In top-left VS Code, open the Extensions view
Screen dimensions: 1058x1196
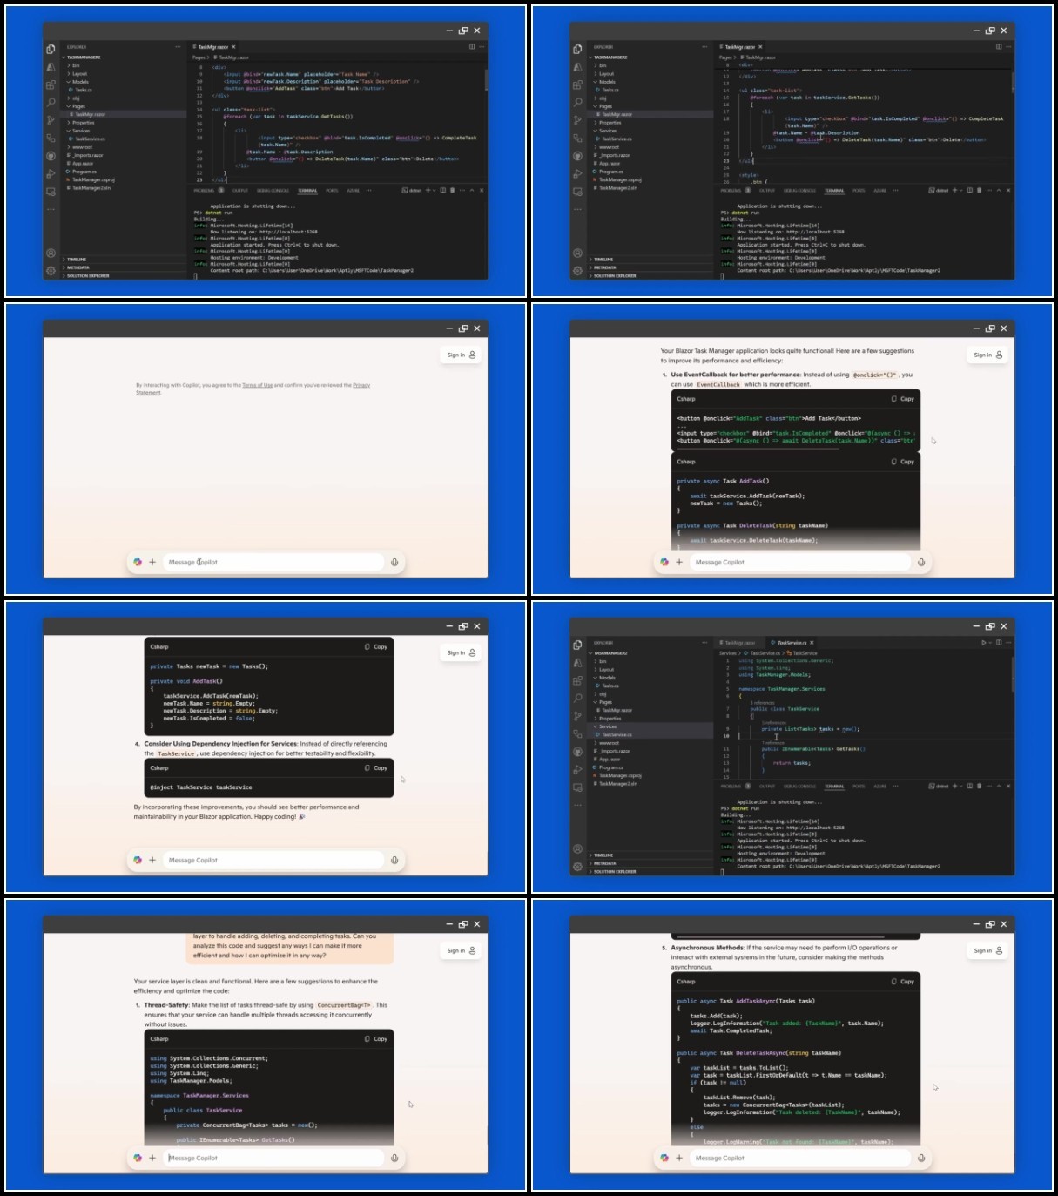click(x=51, y=84)
